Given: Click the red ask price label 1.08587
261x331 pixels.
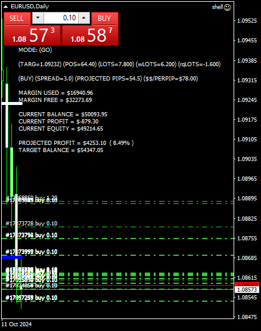Looking at the screenshot, I should [x=247, y=284].
